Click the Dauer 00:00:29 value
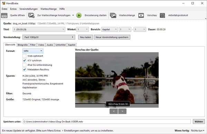The image size is (207, 134). [x=161, y=30]
